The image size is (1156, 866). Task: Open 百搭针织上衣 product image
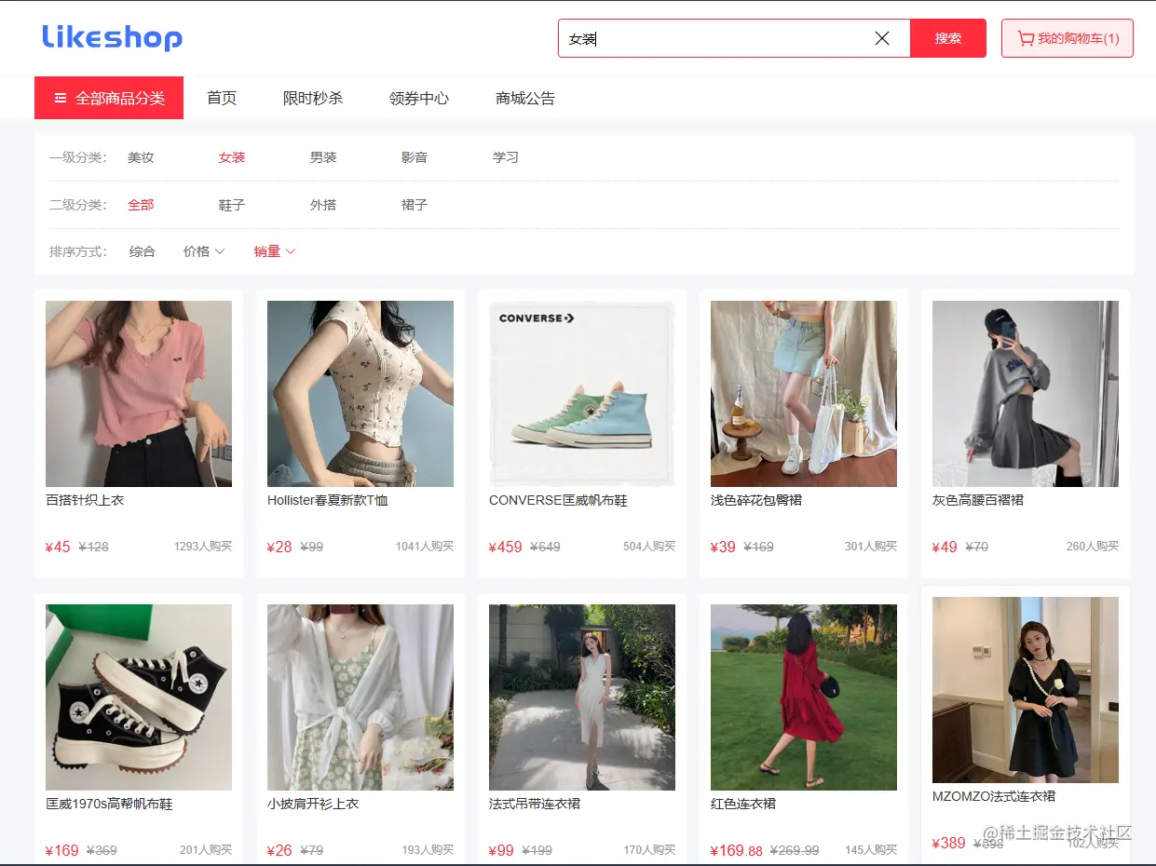click(x=139, y=394)
